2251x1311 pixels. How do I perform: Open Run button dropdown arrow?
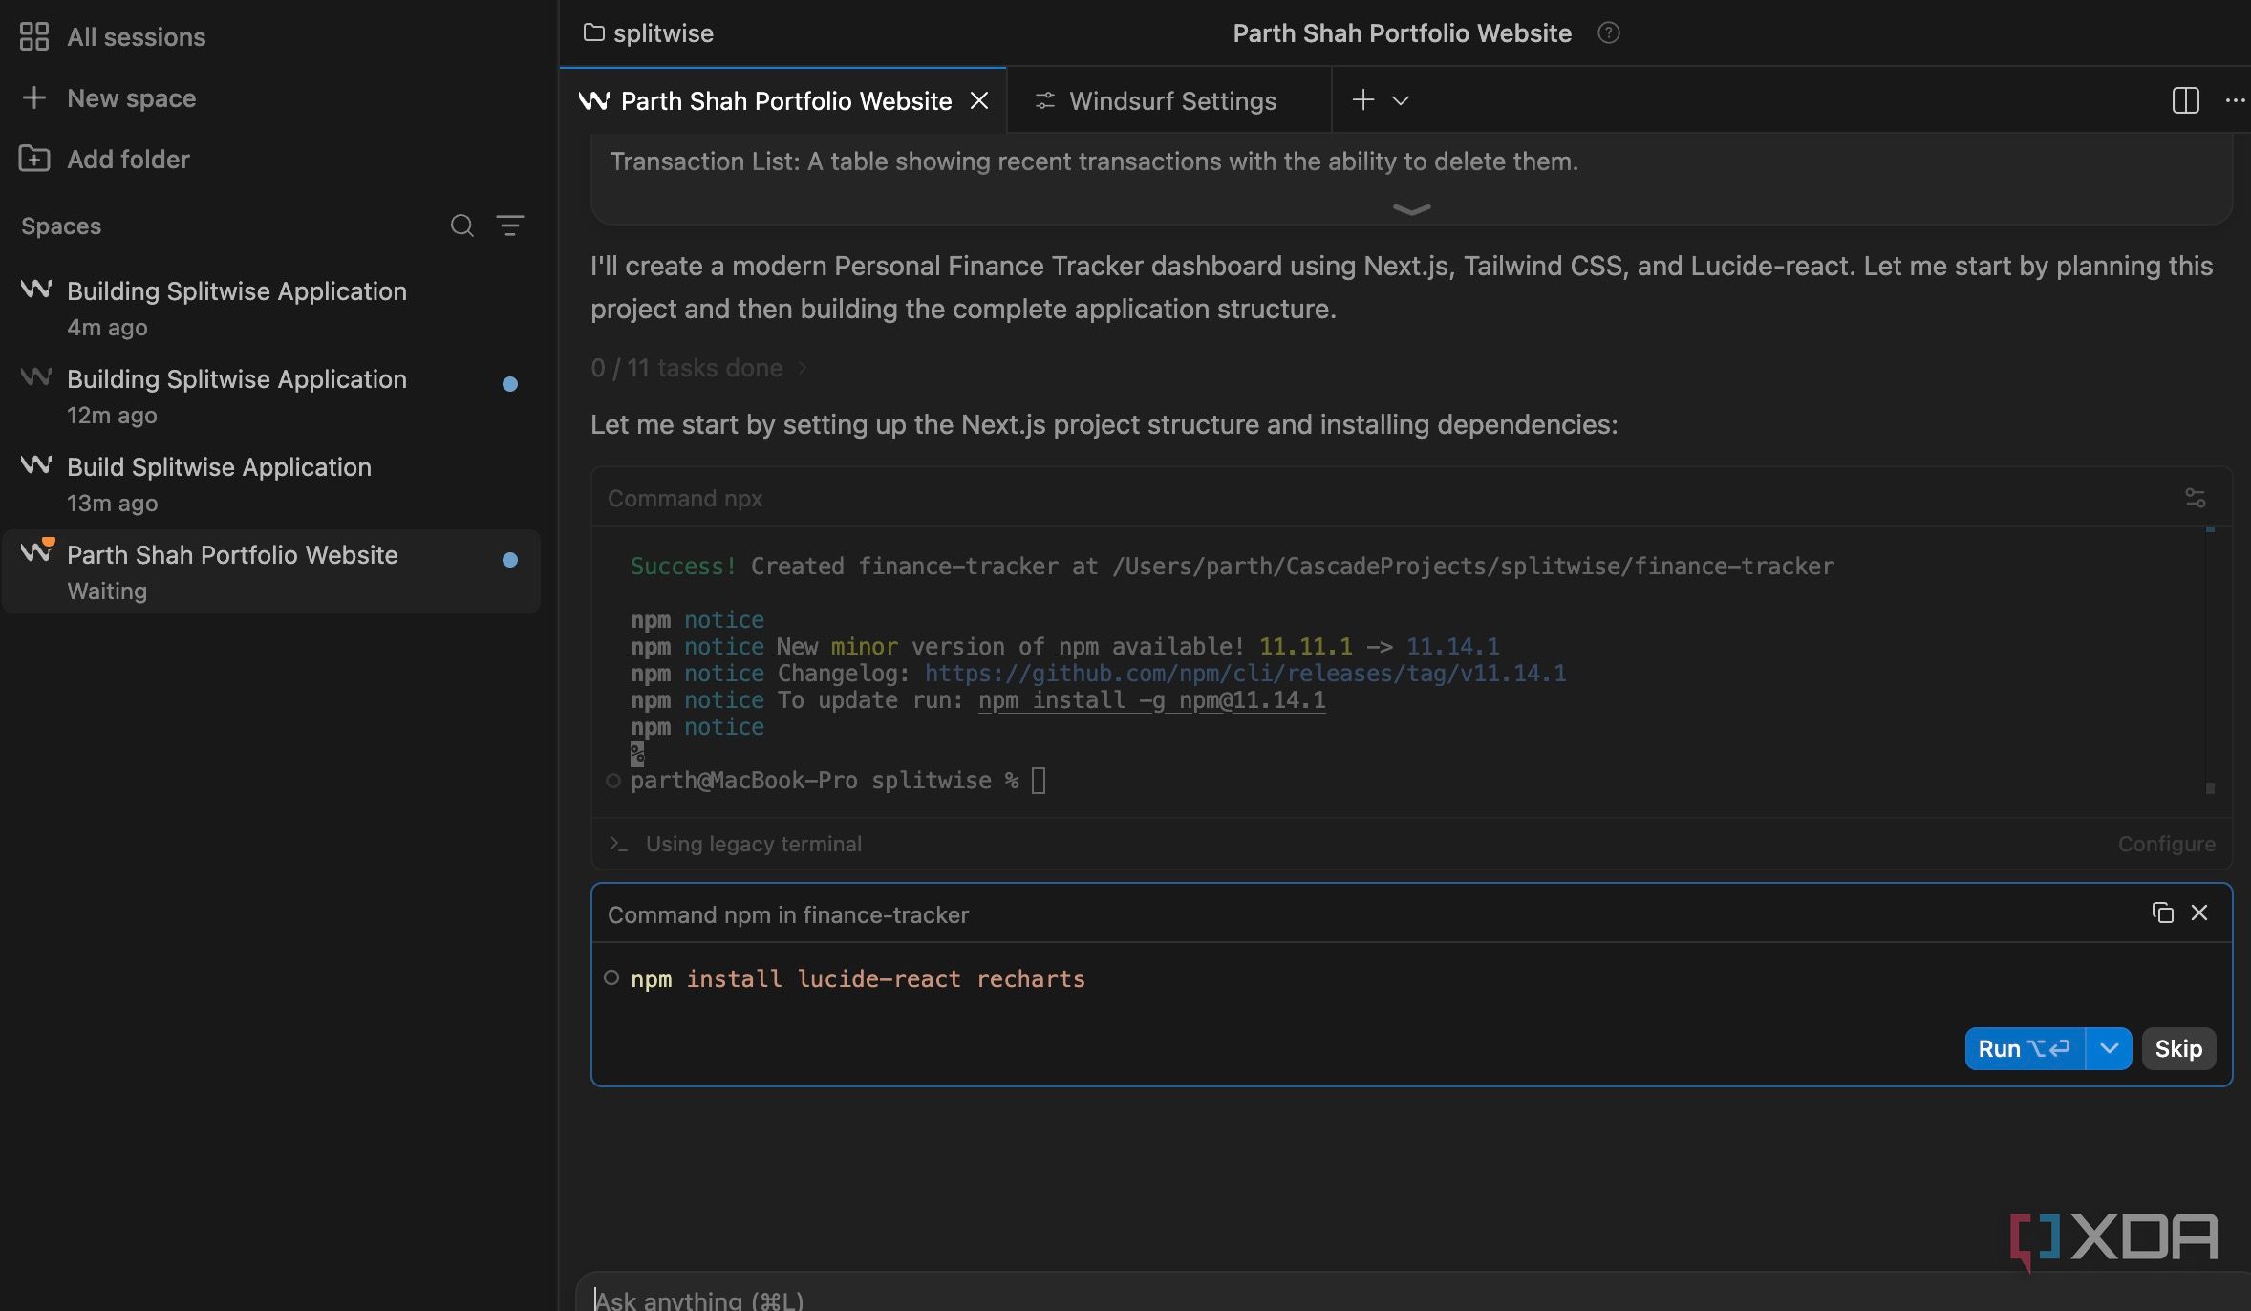pyautogui.click(x=2110, y=1048)
